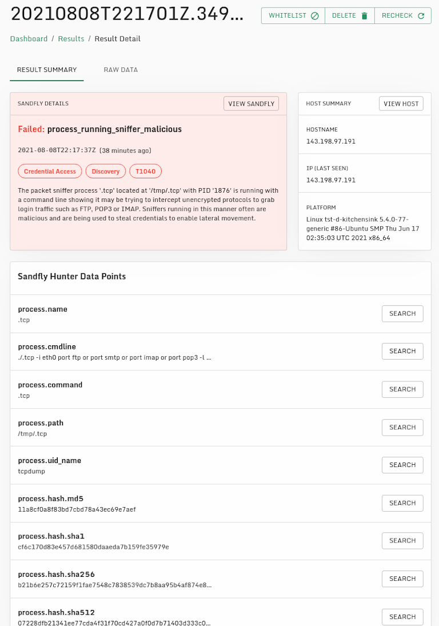The width and height of the screenshot is (439, 626).
Task: Search on process.hash.sha1 value
Action: click(402, 541)
